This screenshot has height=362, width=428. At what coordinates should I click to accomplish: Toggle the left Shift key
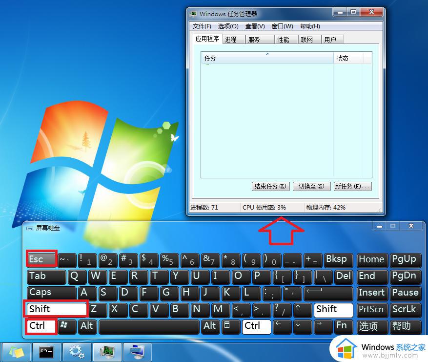point(57,309)
